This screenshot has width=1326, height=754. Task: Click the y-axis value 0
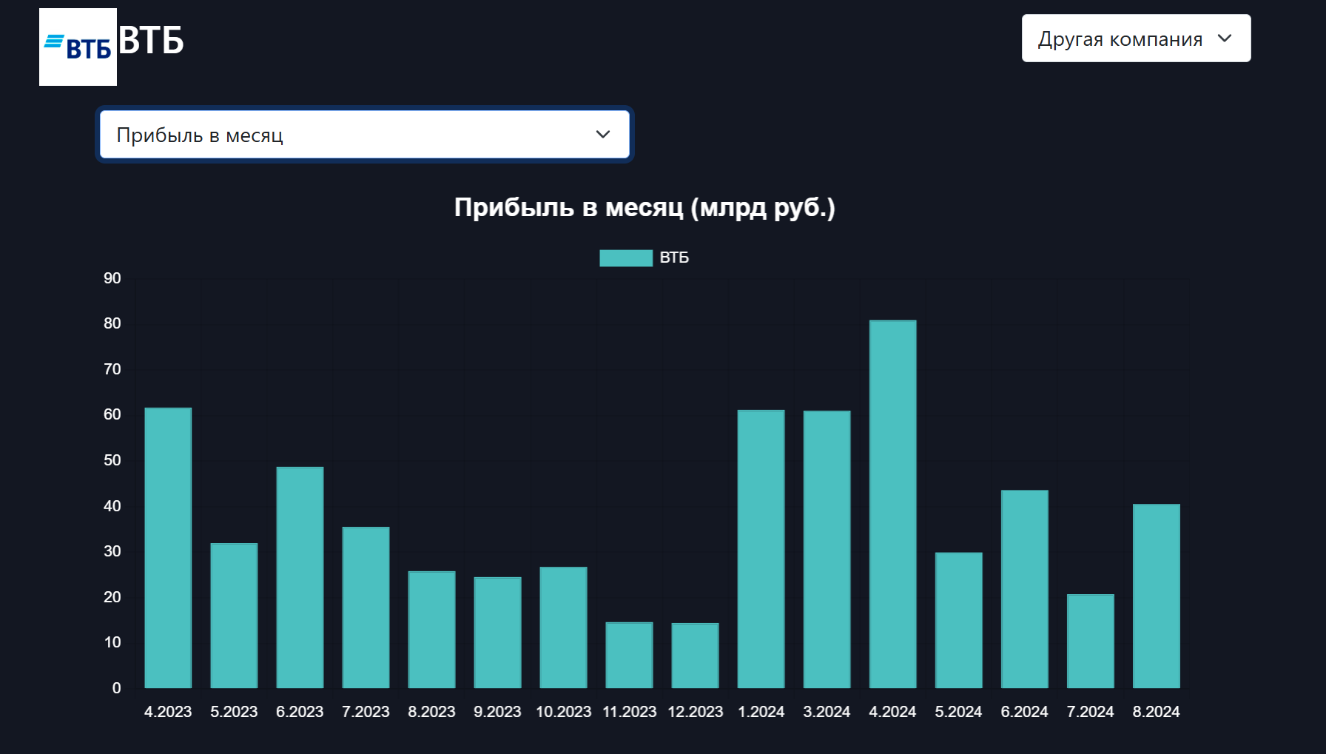(x=116, y=688)
